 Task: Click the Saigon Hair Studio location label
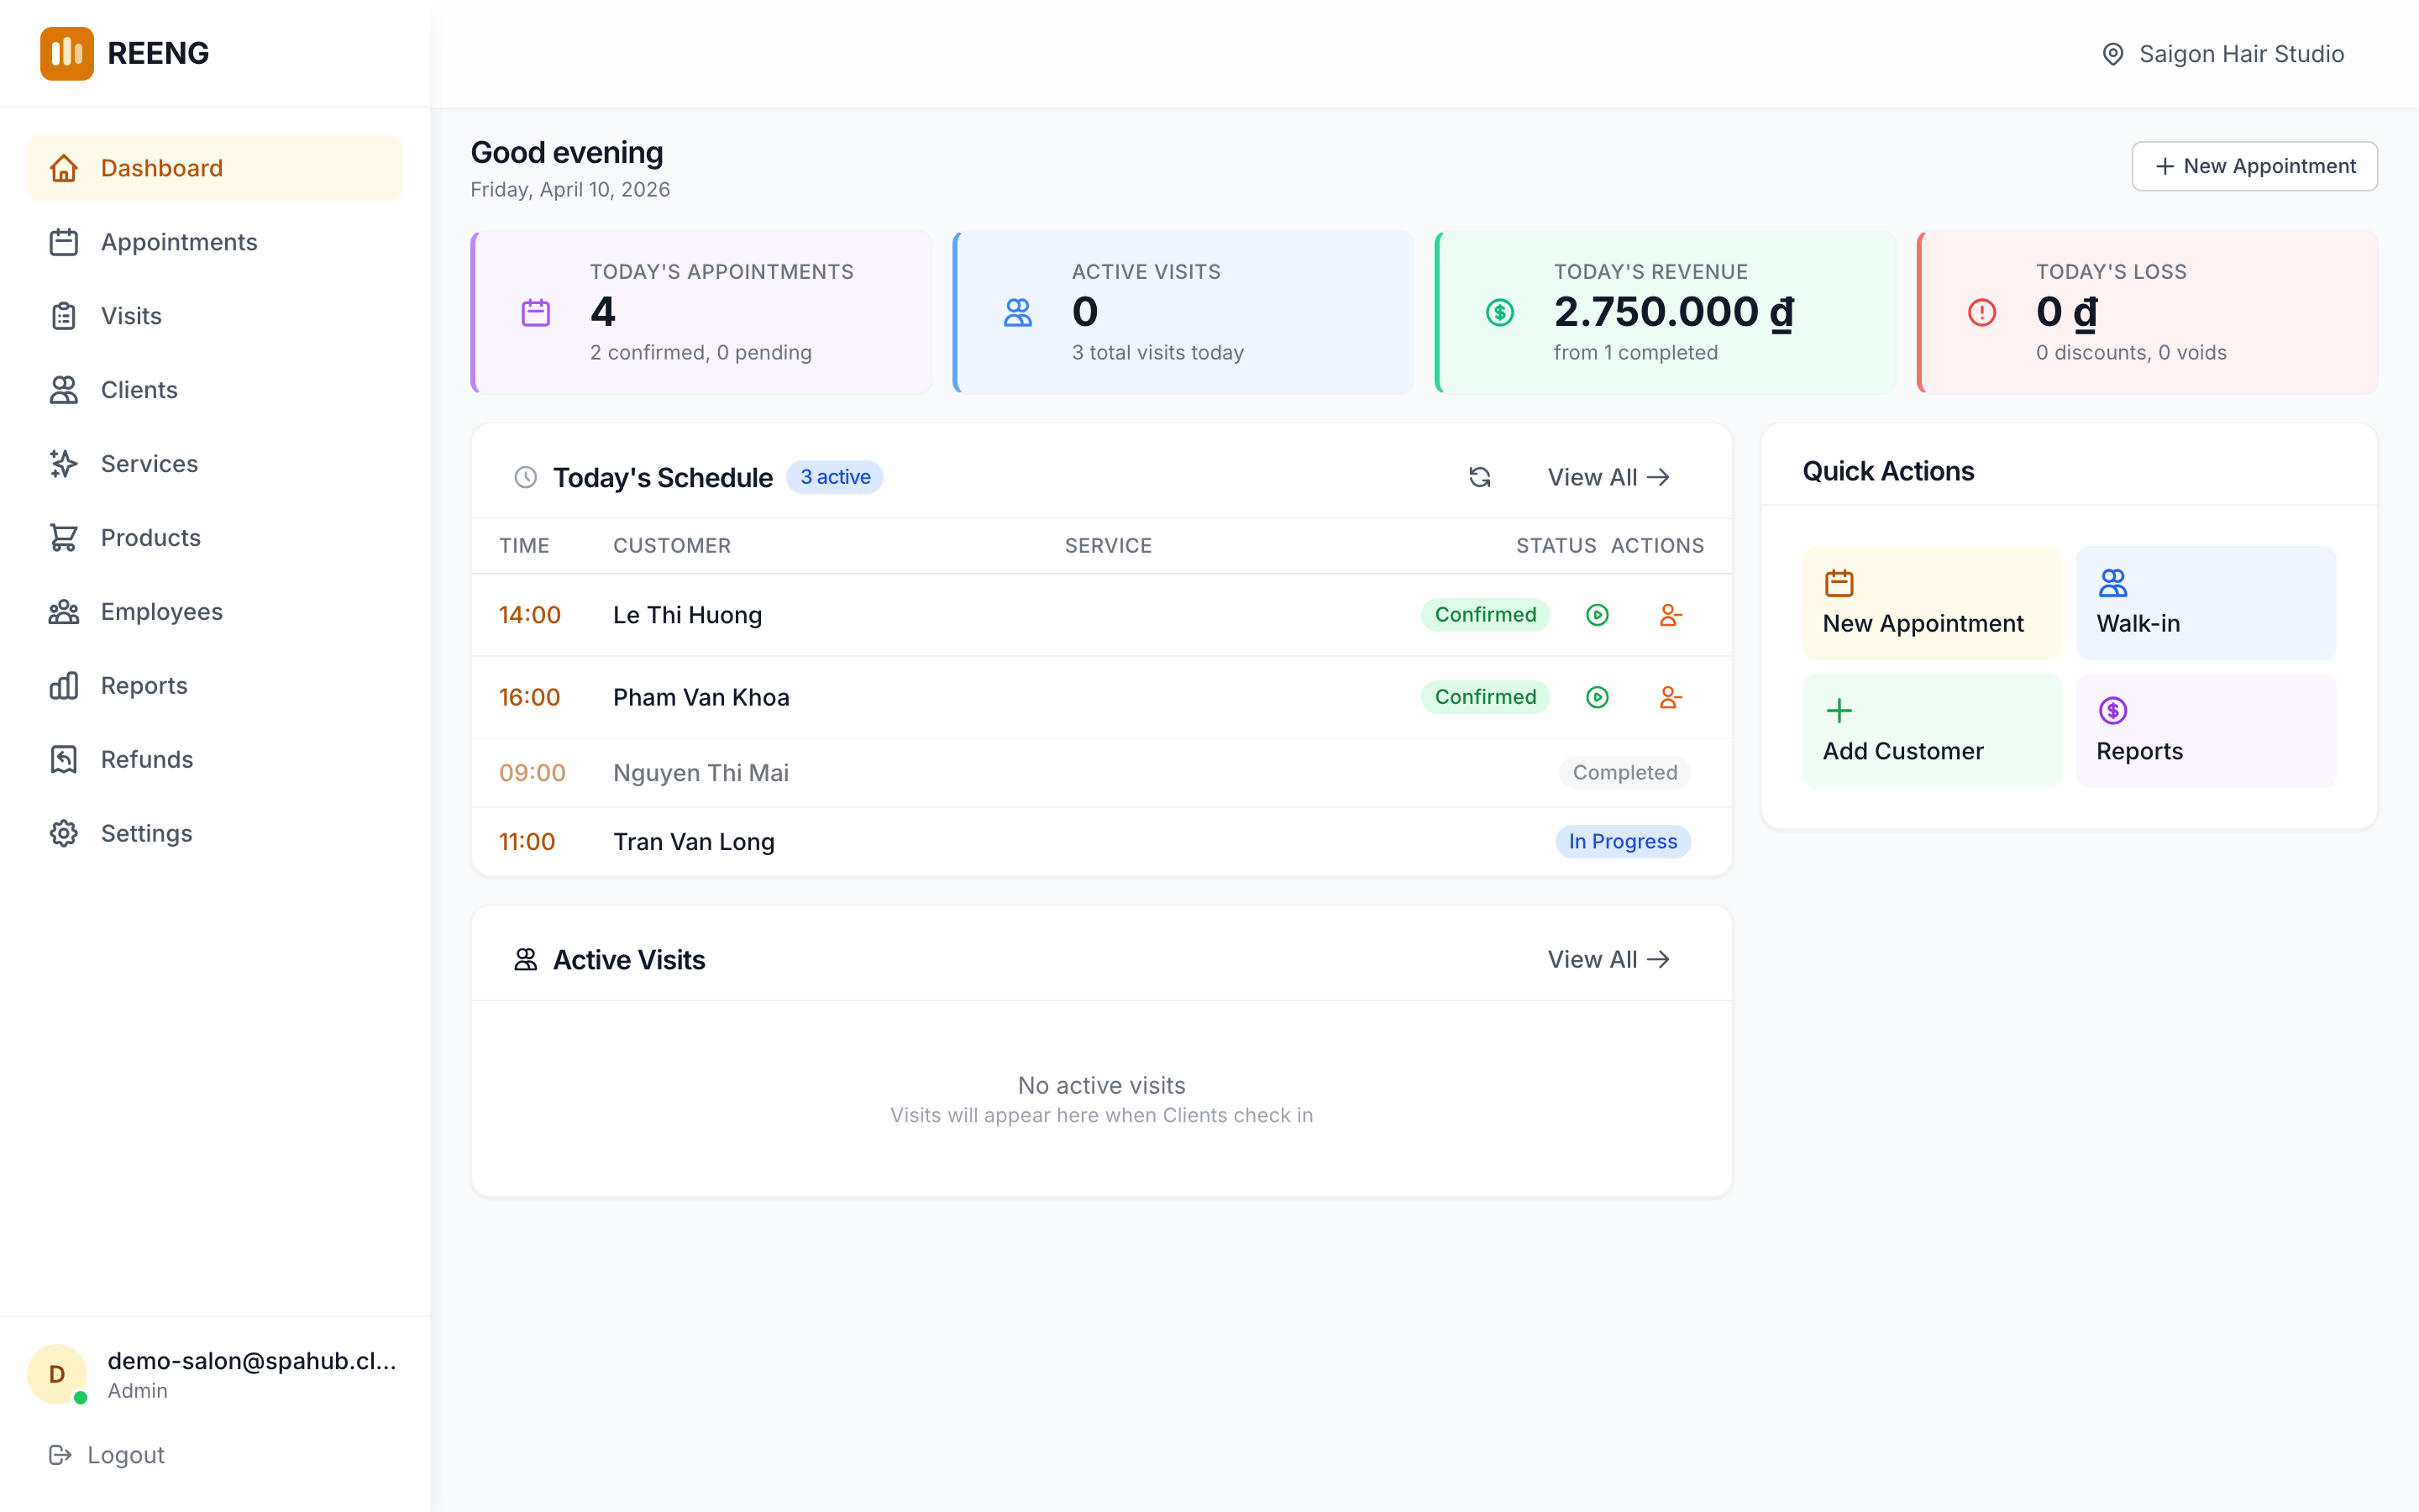pos(2223,53)
